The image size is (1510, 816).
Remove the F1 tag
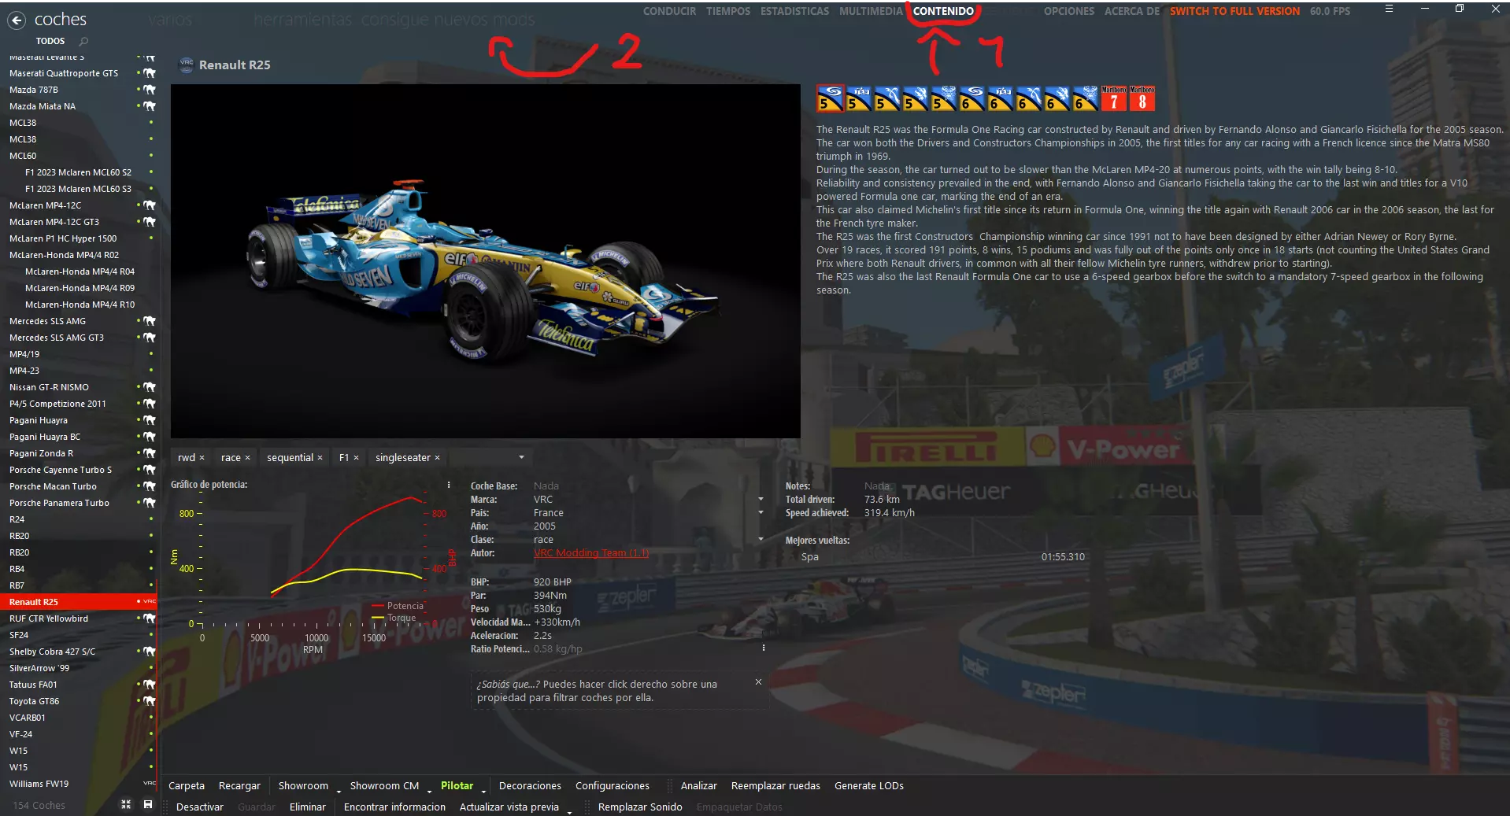[356, 458]
